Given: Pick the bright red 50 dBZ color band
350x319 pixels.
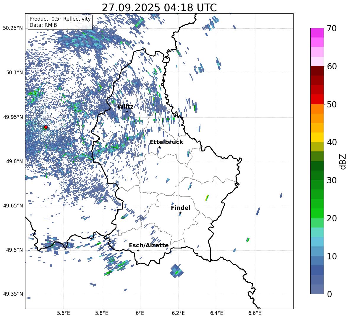Looking at the screenshot, I should pos(317,99).
